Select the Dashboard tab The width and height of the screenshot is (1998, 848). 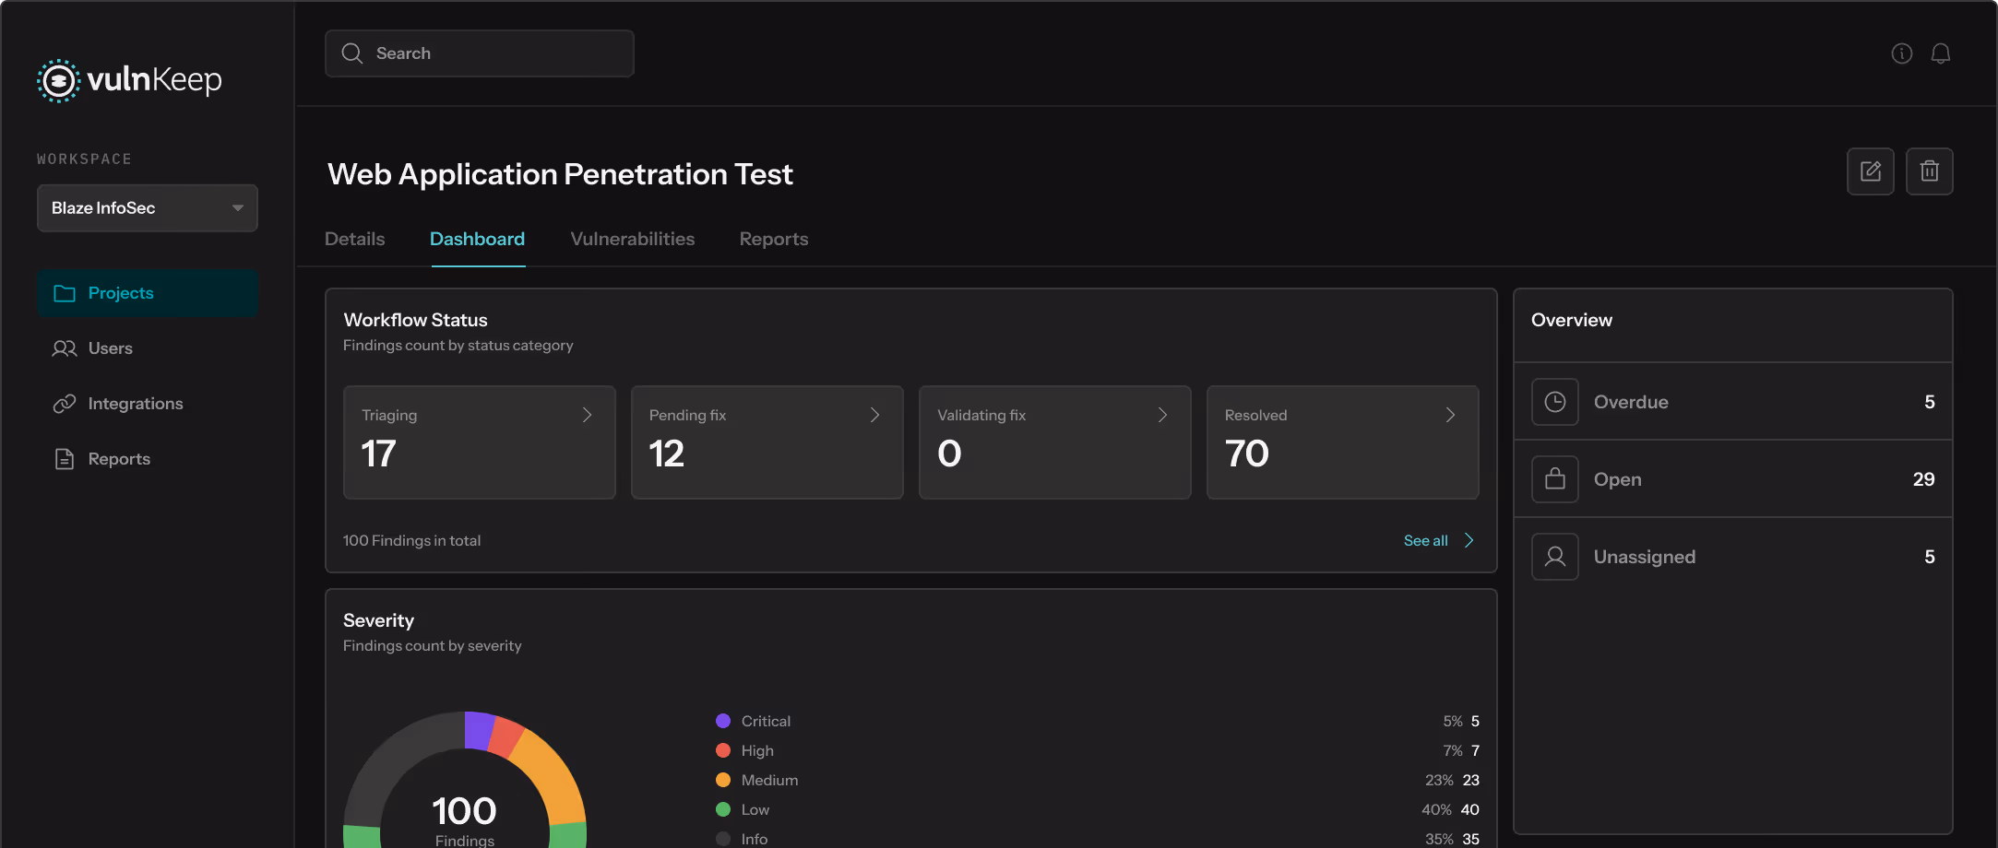pos(478,240)
